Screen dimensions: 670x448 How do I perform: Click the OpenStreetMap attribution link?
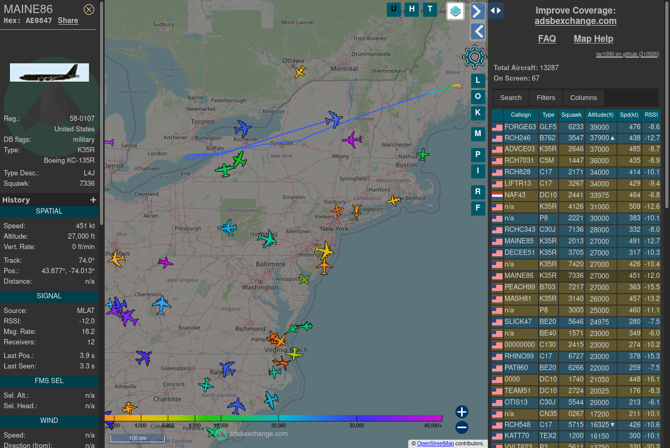click(x=435, y=444)
